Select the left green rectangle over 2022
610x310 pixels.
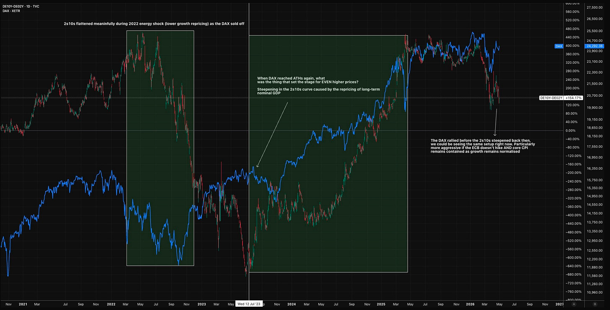160,148
